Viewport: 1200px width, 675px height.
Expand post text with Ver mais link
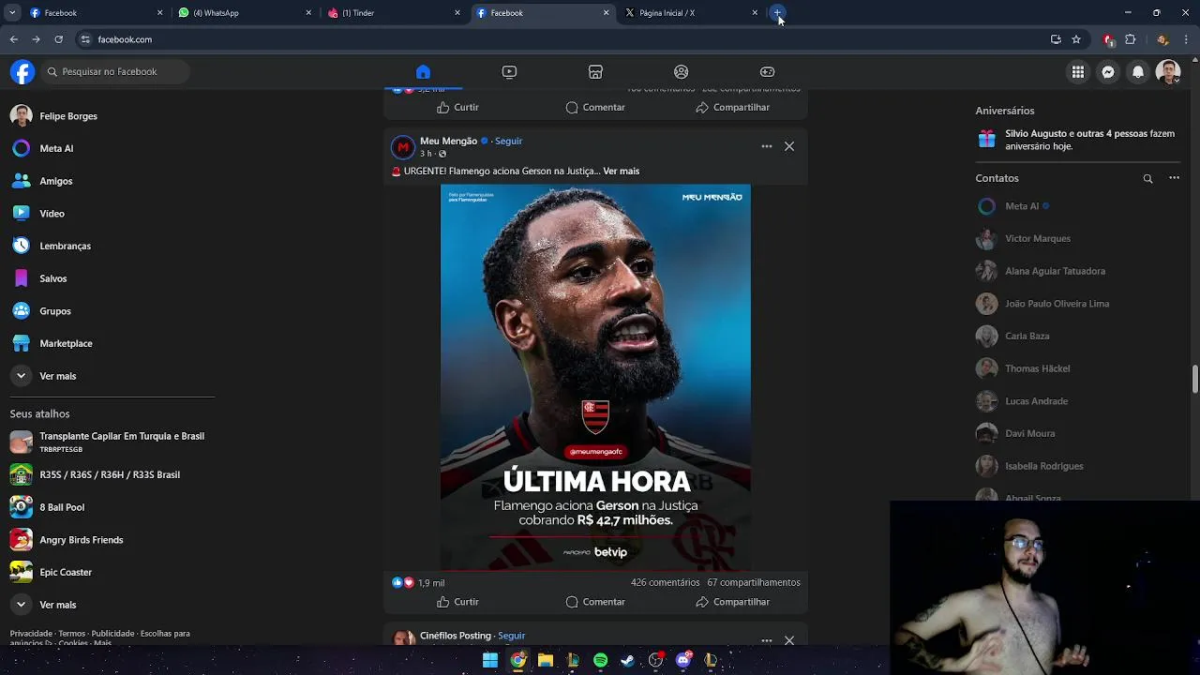pyautogui.click(x=622, y=172)
